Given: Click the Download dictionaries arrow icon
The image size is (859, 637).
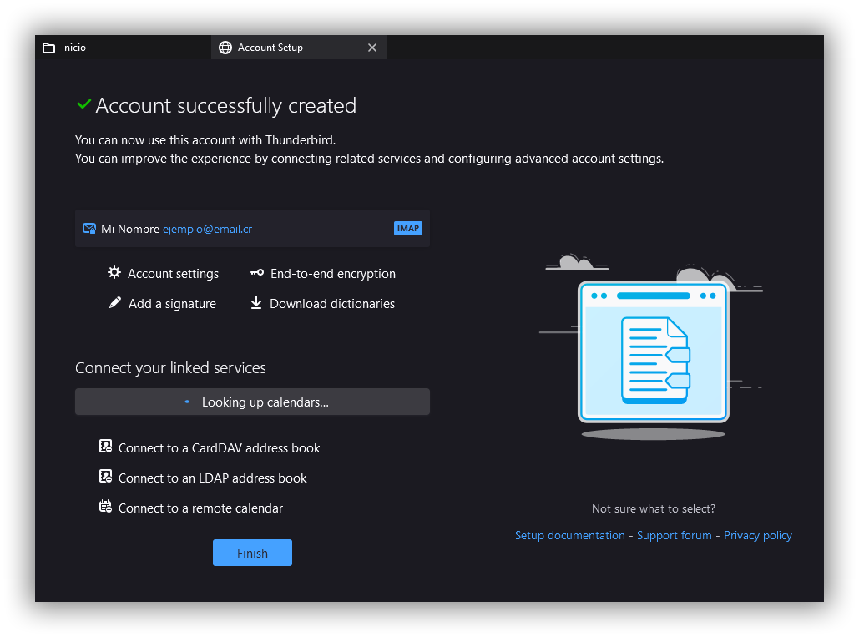Looking at the screenshot, I should click(256, 303).
